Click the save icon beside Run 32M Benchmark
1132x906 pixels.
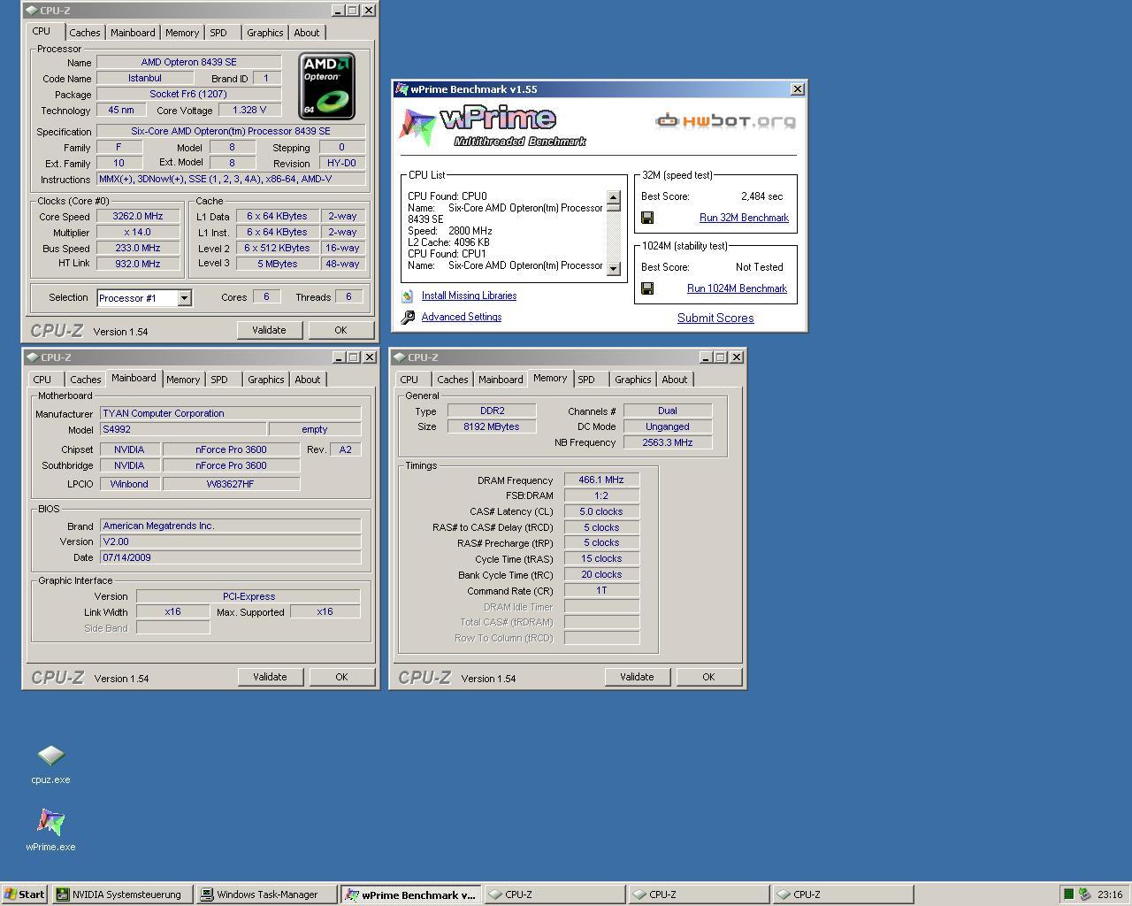click(x=647, y=218)
